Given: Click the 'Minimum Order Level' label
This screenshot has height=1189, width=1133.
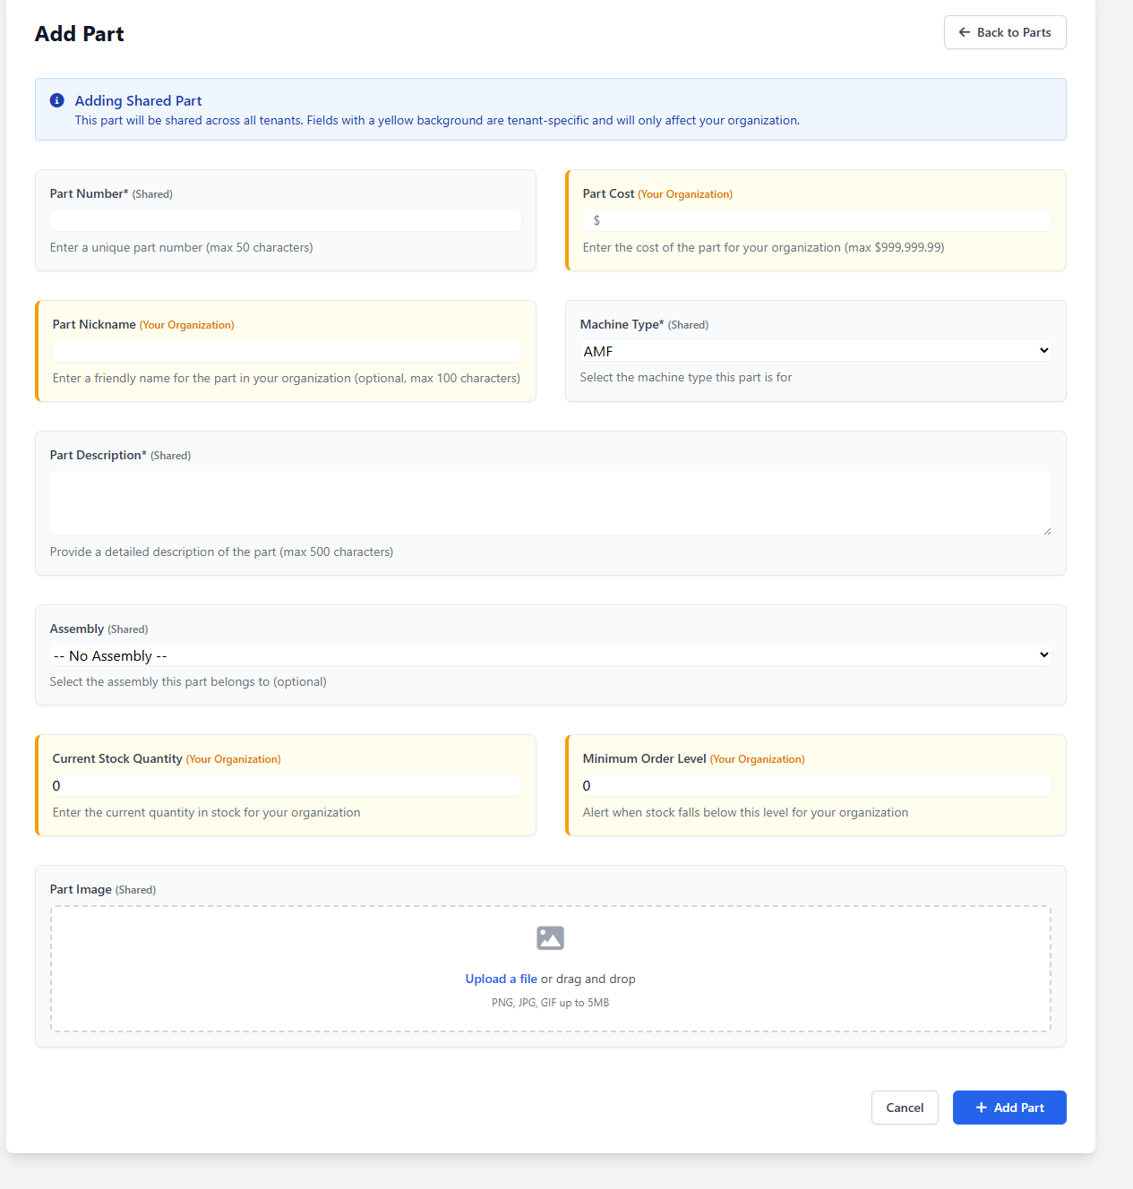Looking at the screenshot, I should click(645, 758).
